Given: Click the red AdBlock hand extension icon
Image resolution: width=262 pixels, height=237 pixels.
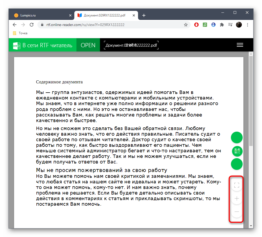Looking at the screenshot, I should click(x=196, y=25).
